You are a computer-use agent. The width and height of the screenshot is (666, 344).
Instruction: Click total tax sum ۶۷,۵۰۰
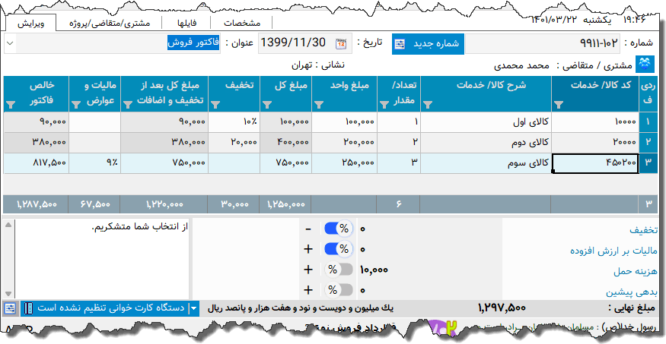96,204
